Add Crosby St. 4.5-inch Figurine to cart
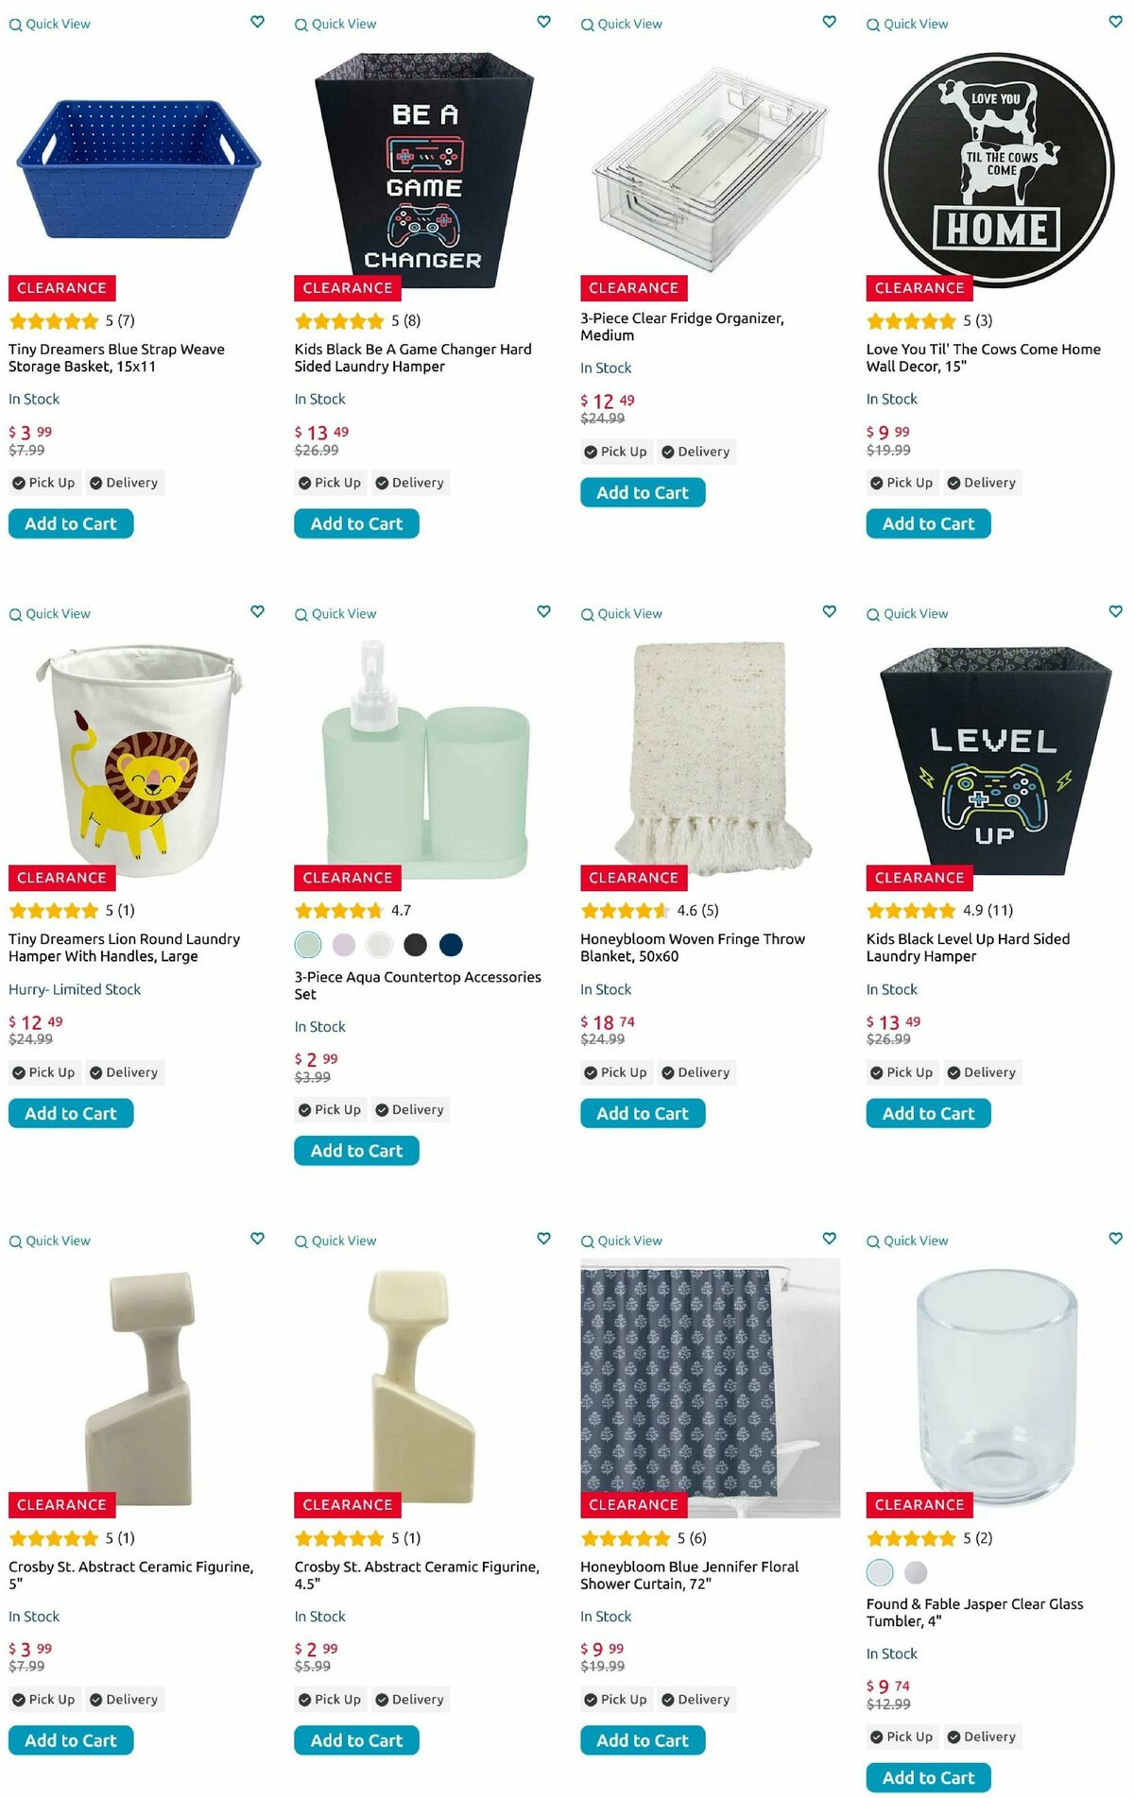This screenshot has height=1798, width=1134. pyautogui.click(x=356, y=1740)
